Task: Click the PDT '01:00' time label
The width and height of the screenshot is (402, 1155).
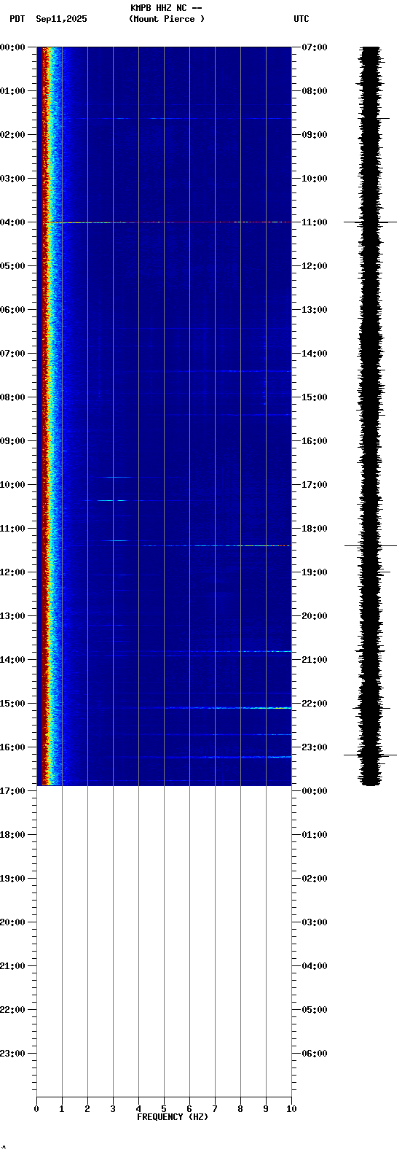Action: 12,90
